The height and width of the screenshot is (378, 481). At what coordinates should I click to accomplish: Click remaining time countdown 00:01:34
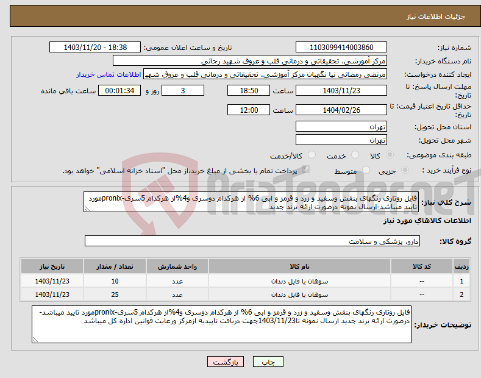tap(119, 90)
